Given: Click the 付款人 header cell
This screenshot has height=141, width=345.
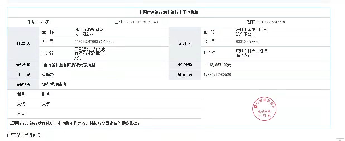Looking at the screenshot, I should 23,44.
